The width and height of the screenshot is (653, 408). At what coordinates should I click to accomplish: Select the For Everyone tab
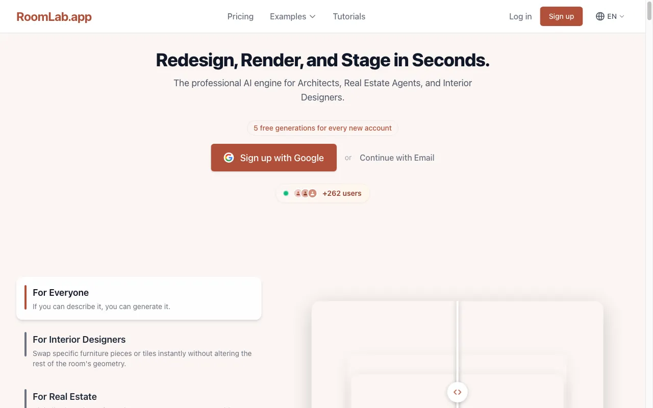139,298
